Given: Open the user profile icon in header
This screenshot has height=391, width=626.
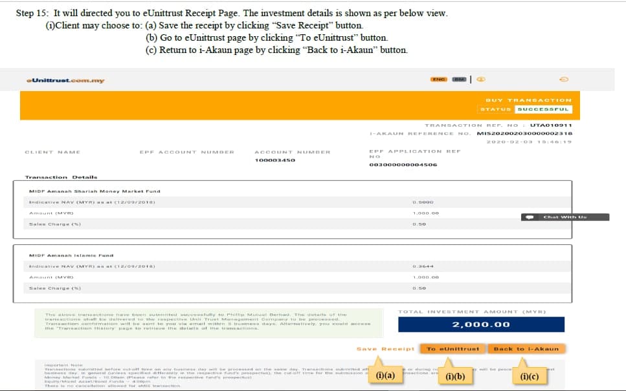Looking at the screenshot, I should pyautogui.click(x=481, y=79).
